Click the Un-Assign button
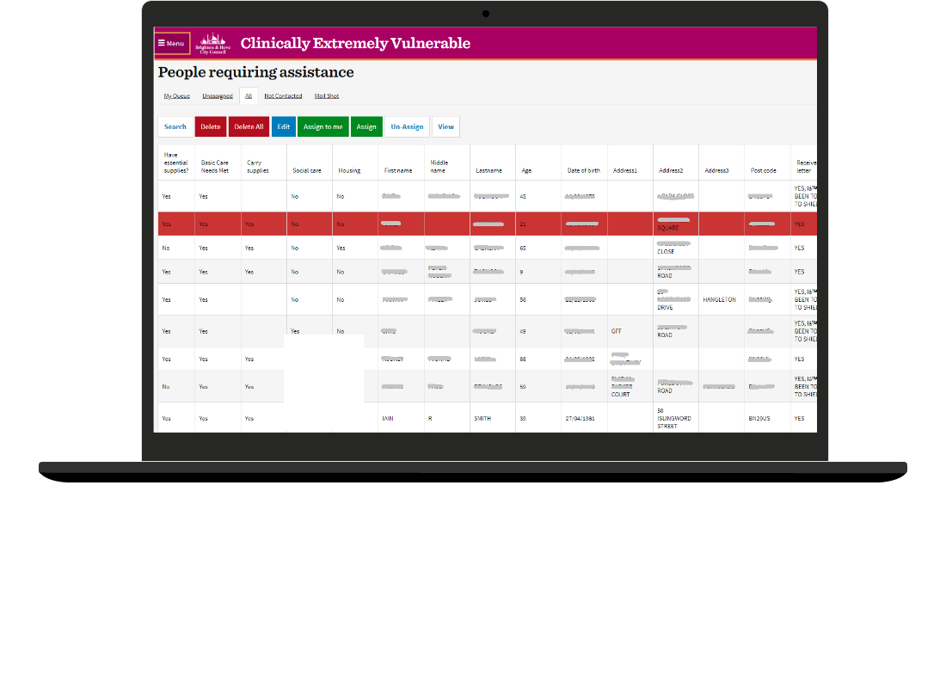 pyautogui.click(x=408, y=126)
